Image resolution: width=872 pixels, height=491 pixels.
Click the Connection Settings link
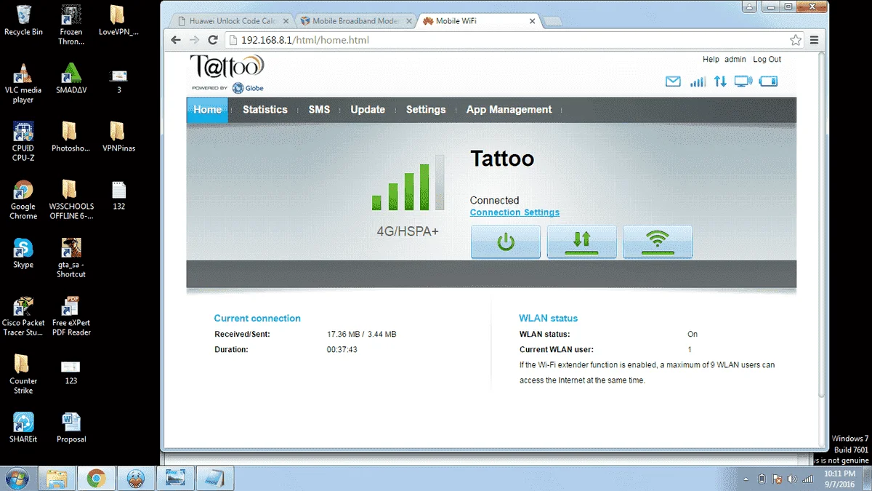514,212
